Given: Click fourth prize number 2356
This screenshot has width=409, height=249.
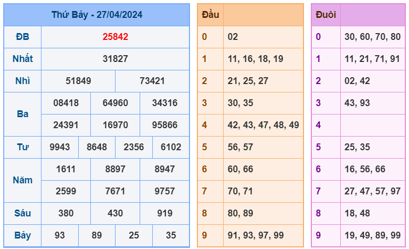Looking at the screenshot, I should click(134, 147).
